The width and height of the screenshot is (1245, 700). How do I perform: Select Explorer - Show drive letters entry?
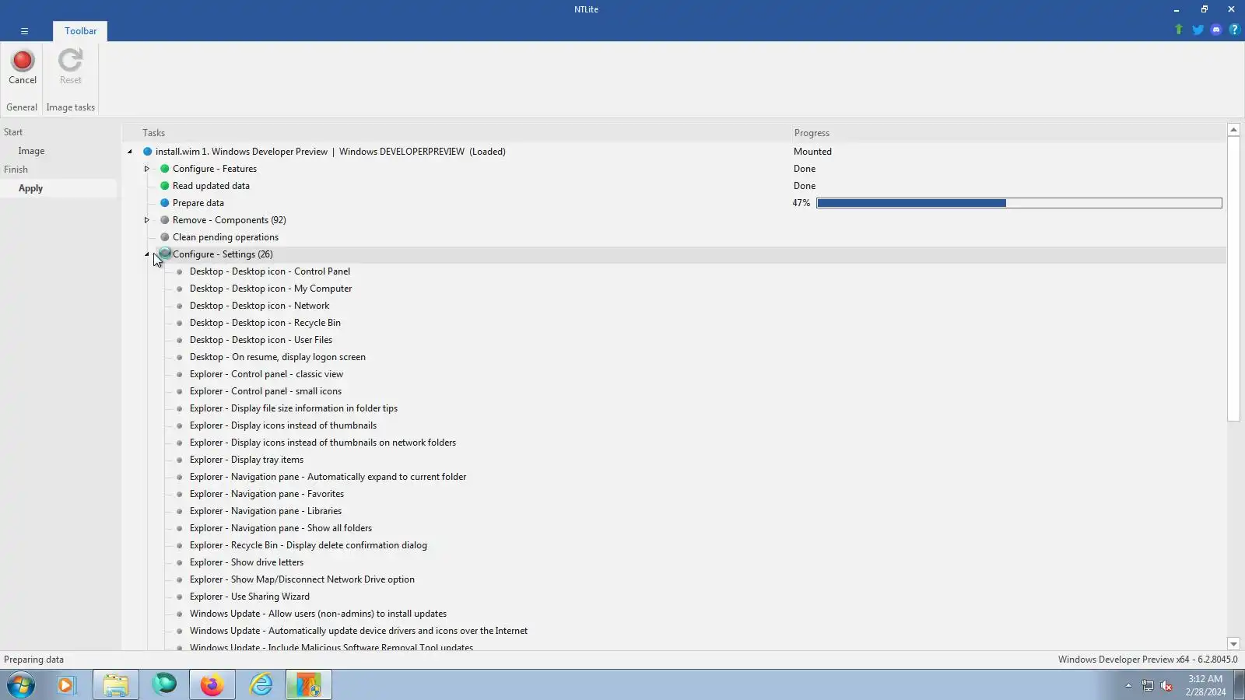tap(246, 562)
